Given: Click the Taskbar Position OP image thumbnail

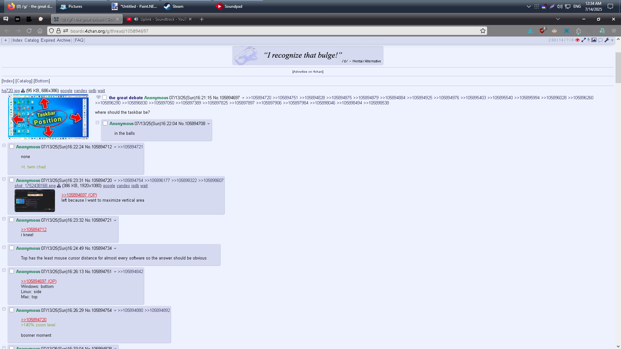Looking at the screenshot, I should click(48, 117).
